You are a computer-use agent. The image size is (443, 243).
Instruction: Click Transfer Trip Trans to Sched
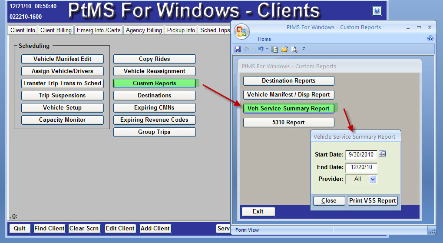click(x=63, y=83)
